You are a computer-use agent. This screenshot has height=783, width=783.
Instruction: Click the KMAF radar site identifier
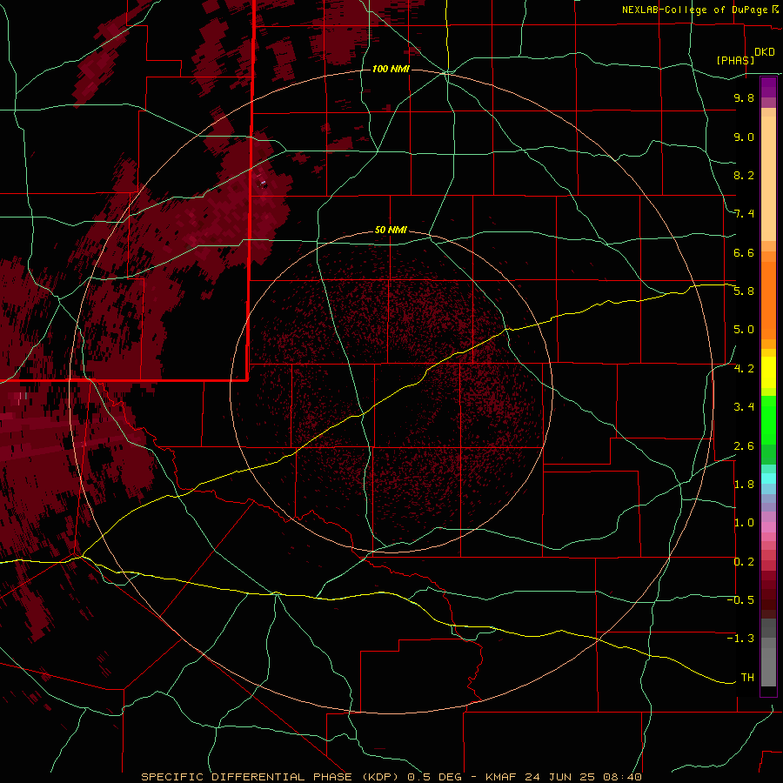[501, 777]
